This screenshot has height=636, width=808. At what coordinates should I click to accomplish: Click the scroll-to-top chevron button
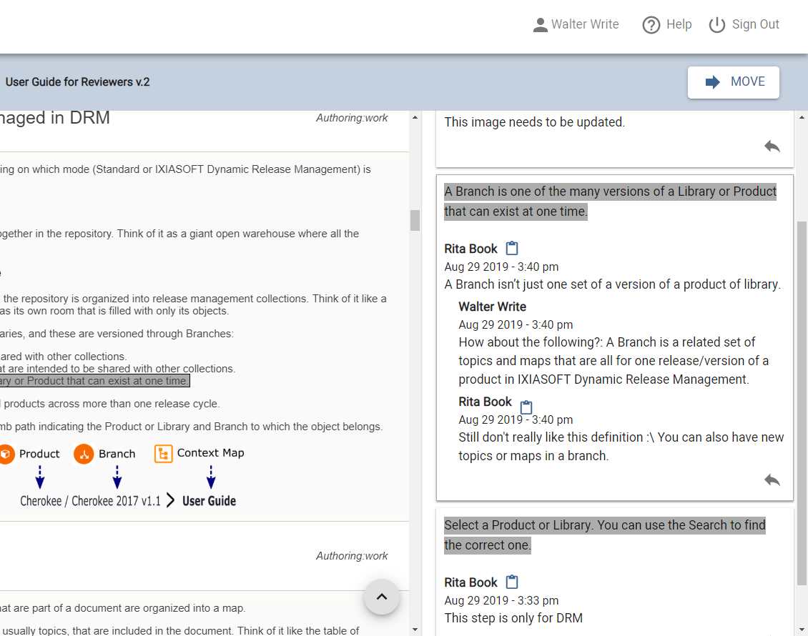(x=381, y=597)
